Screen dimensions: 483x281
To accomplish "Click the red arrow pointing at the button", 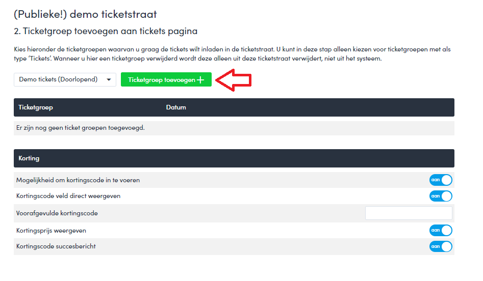I will tap(234, 80).
